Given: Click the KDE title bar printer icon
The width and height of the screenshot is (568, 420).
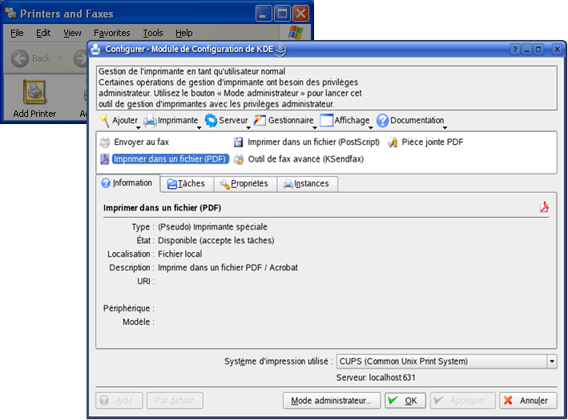Looking at the screenshot, I should coord(95,49).
